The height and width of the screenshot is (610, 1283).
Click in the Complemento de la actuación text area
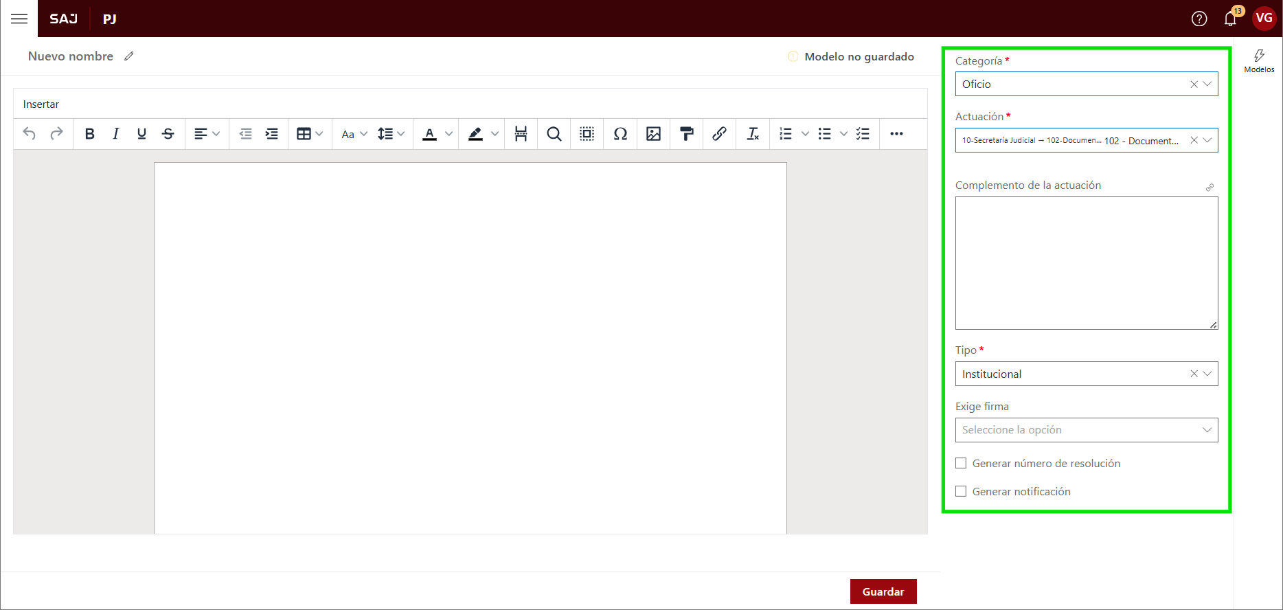[x=1086, y=263]
